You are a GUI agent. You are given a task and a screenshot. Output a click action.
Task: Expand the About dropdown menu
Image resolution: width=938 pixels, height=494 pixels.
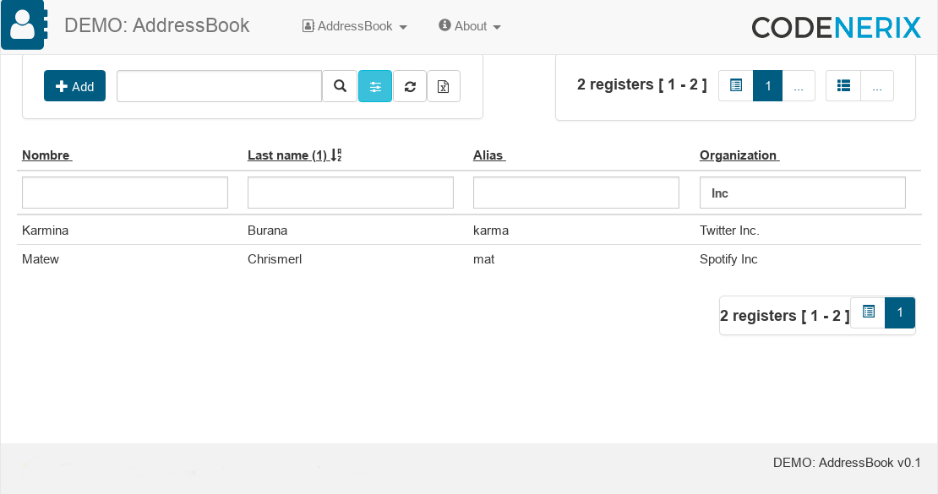click(470, 25)
